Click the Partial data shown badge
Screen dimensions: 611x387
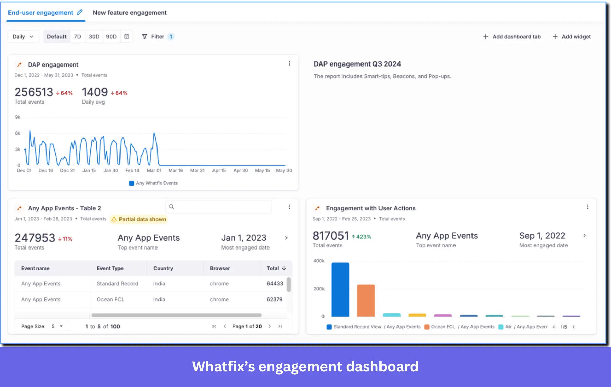coord(139,219)
